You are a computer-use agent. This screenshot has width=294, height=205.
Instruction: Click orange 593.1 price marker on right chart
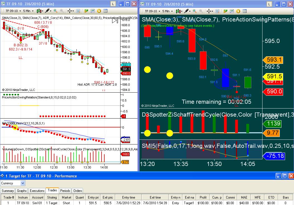(273, 60)
